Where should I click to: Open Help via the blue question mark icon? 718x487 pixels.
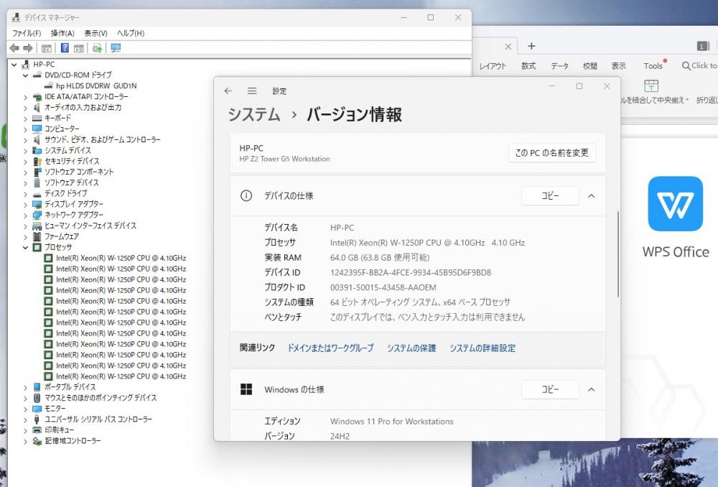pyautogui.click(x=65, y=48)
